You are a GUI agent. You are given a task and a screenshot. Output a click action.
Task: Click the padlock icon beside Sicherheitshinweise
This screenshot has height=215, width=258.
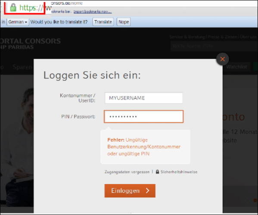[157, 172]
